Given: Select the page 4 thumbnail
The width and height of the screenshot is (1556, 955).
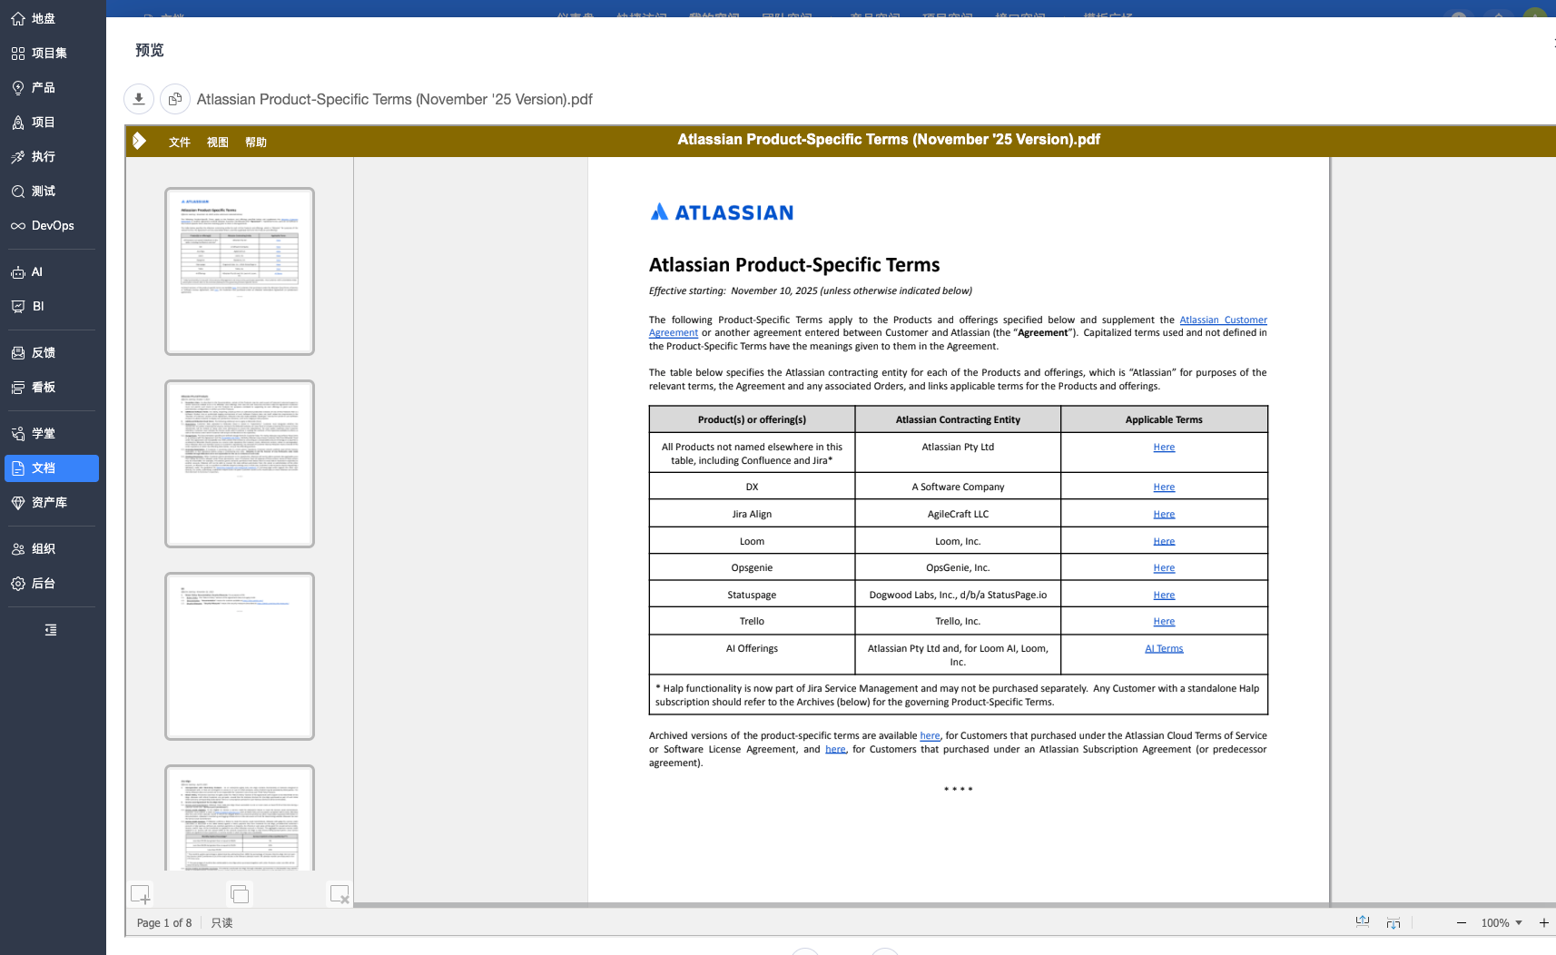Looking at the screenshot, I should click(240, 818).
